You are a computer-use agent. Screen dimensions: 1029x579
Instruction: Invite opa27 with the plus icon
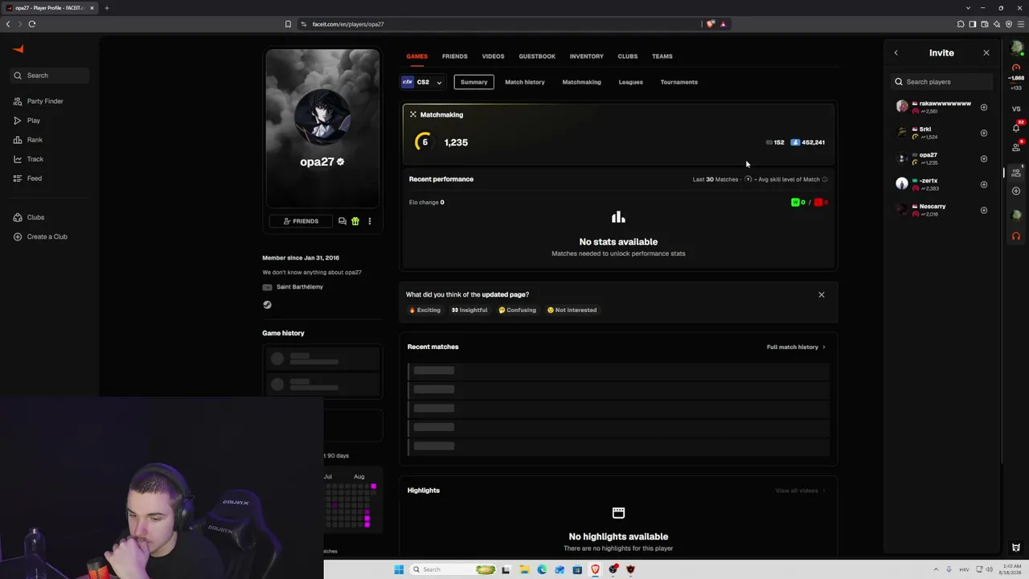(984, 158)
